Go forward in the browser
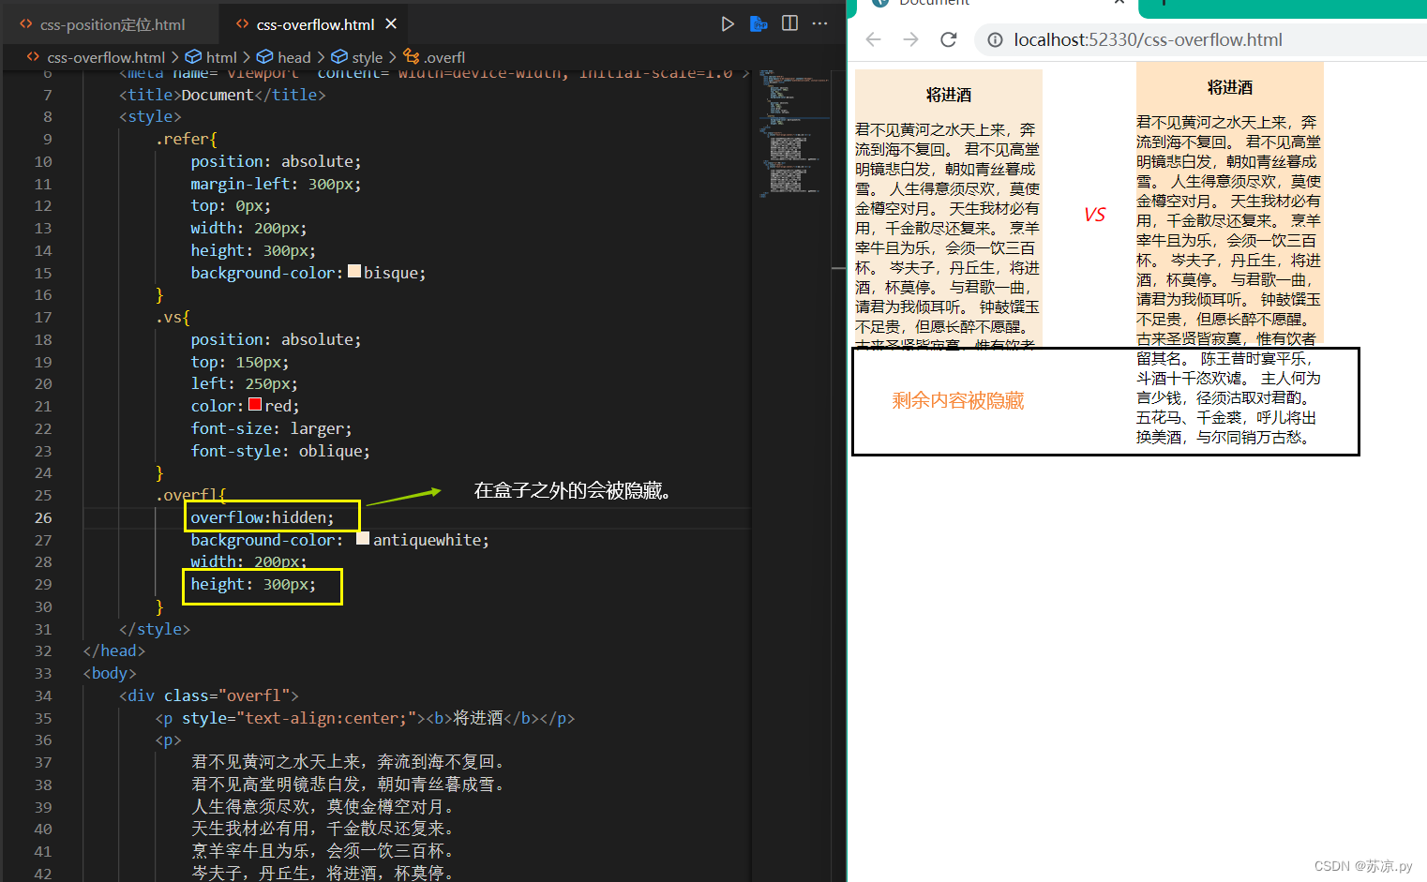 [x=910, y=39]
